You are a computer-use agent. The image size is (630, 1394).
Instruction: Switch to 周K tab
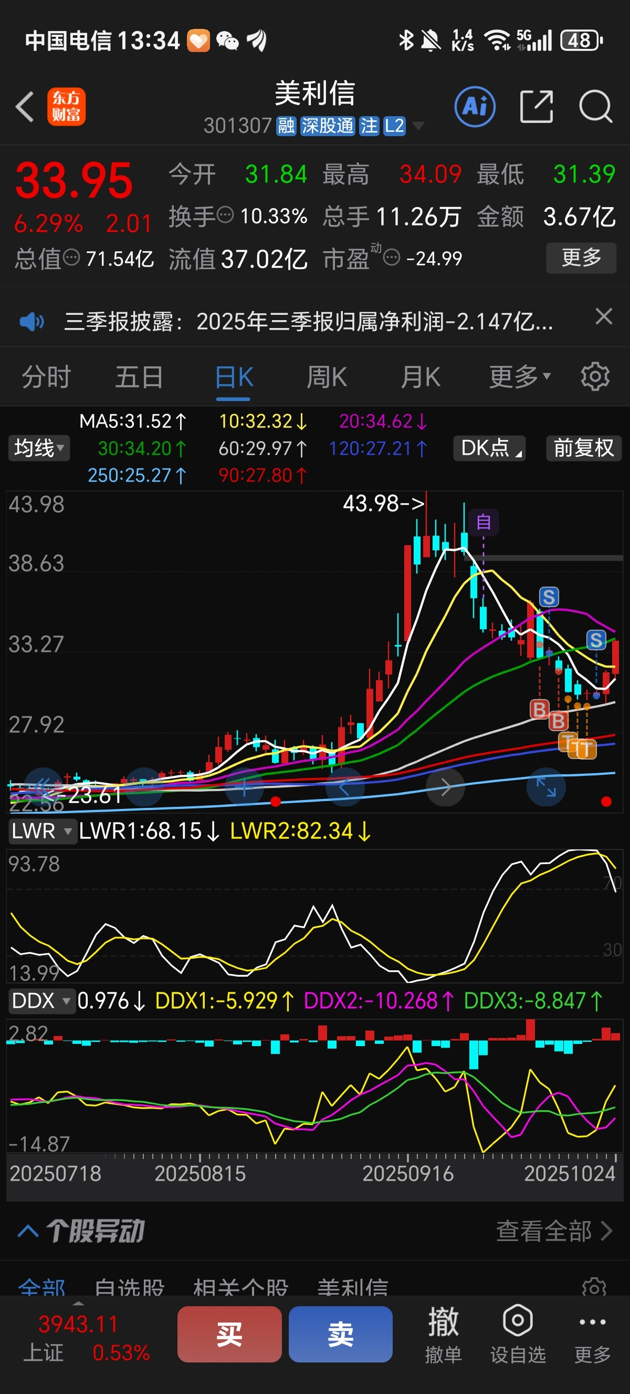click(327, 377)
